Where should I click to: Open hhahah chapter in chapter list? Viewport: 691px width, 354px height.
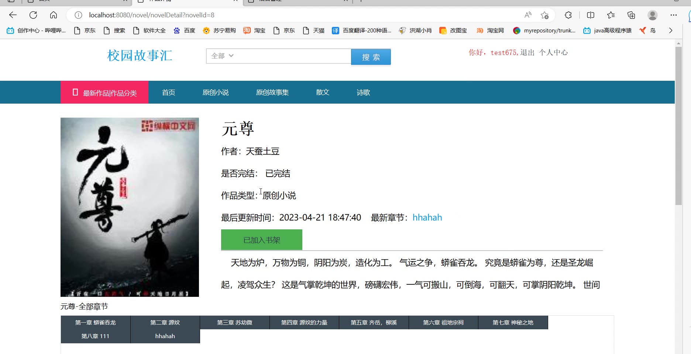(165, 336)
